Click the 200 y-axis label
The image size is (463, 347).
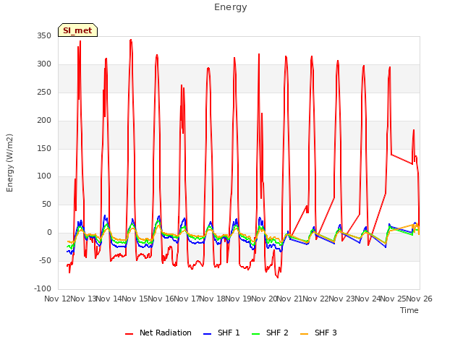44,121
